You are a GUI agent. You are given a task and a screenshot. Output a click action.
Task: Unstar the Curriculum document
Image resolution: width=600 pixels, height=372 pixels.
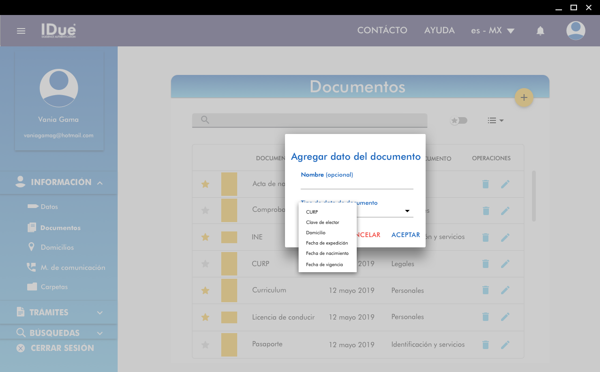pyautogui.click(x=205, y=290)
